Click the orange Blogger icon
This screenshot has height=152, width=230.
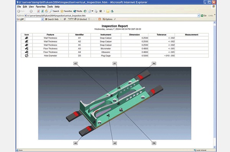tap(100, 19)
